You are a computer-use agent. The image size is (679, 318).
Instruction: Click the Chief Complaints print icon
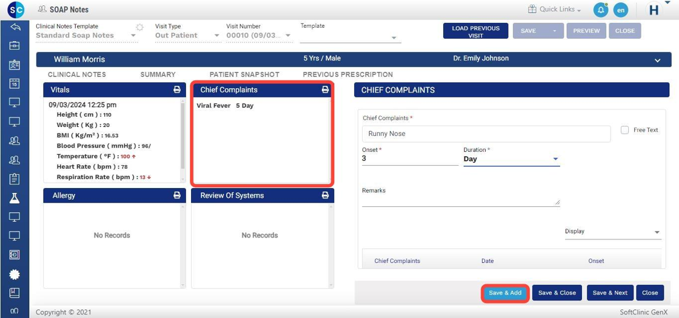pyautogui.click(x=325, y=89)
